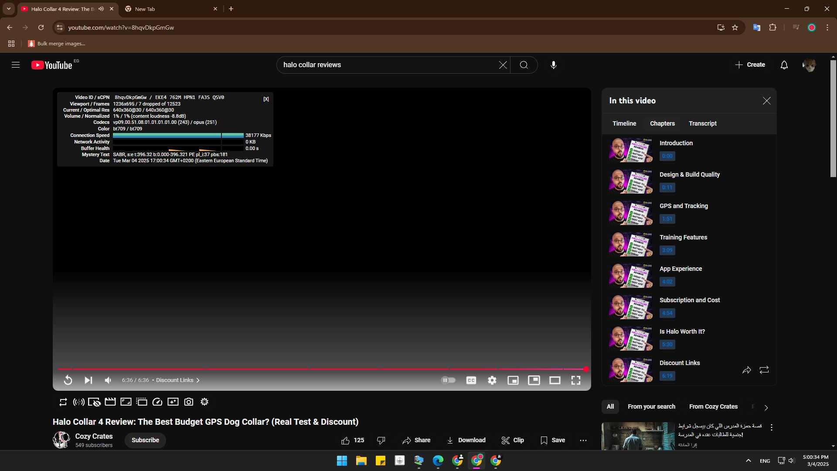Save video to a playlist

pyautogui.click(x=552, y=440)
